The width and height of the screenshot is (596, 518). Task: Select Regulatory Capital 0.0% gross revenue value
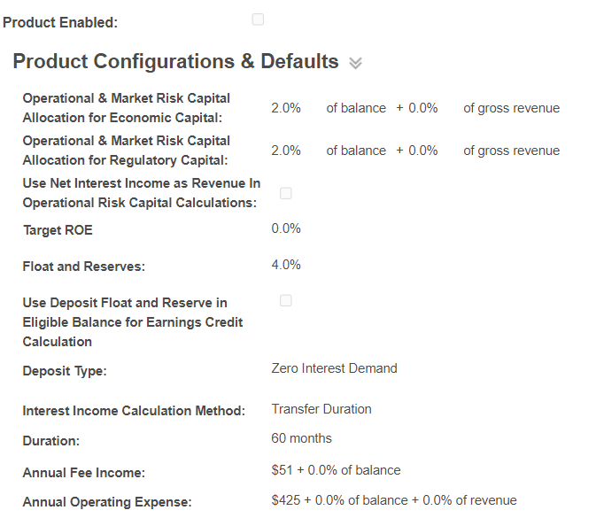(423, 151)
